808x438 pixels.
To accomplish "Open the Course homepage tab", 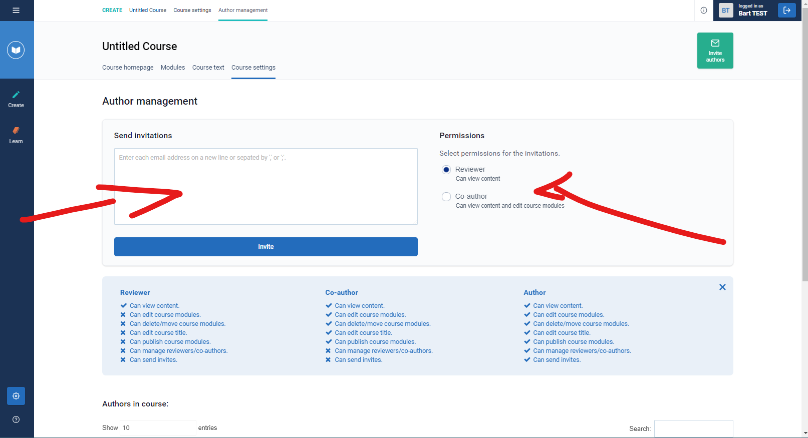I will pos(128,68).
